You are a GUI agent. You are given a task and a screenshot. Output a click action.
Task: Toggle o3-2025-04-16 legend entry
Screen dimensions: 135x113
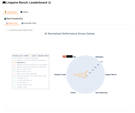coord(20,83)
